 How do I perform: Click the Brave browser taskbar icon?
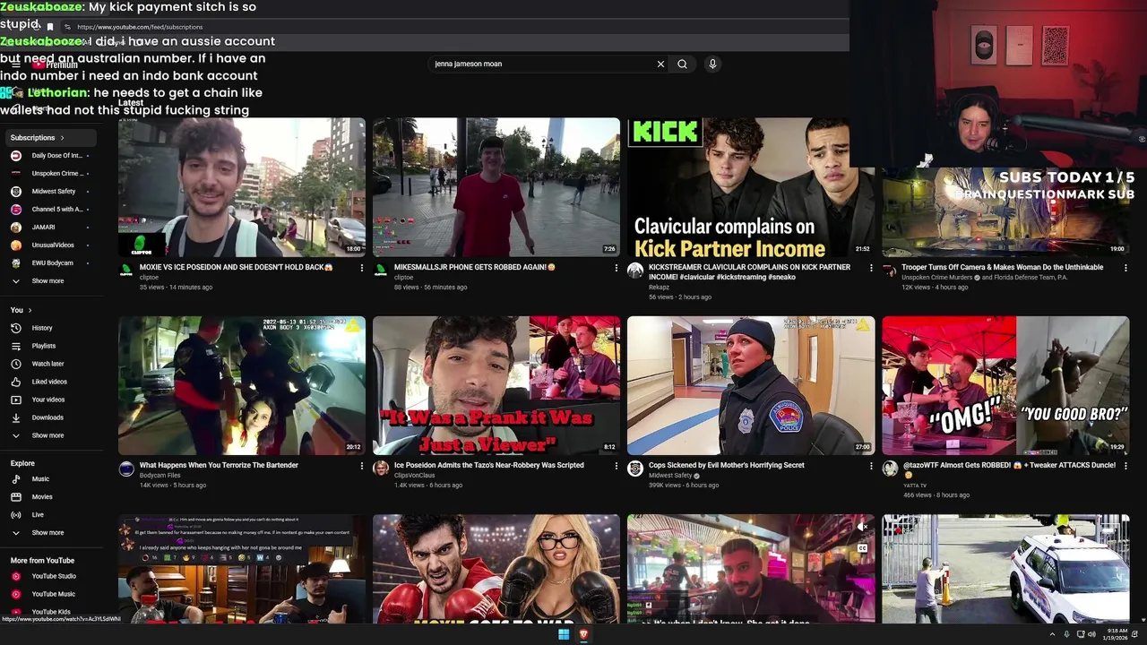[x=583, y=634]
